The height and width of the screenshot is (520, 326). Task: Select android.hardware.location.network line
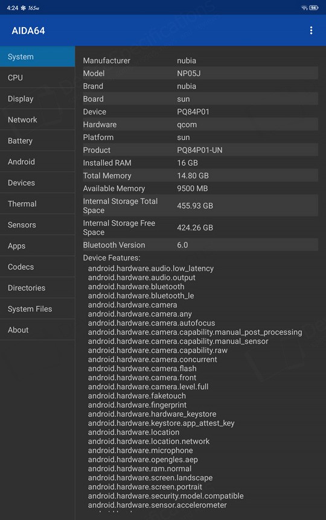point(149,442)
